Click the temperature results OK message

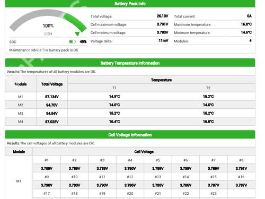[51, 72]
